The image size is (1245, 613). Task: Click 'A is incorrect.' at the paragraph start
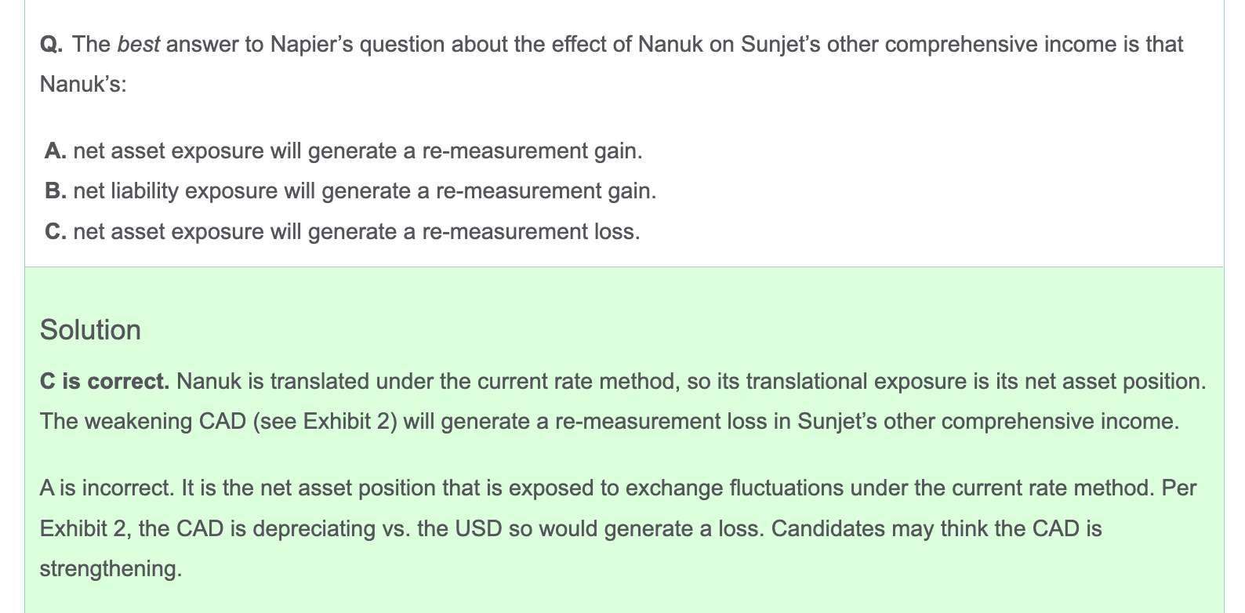[107, 488]
